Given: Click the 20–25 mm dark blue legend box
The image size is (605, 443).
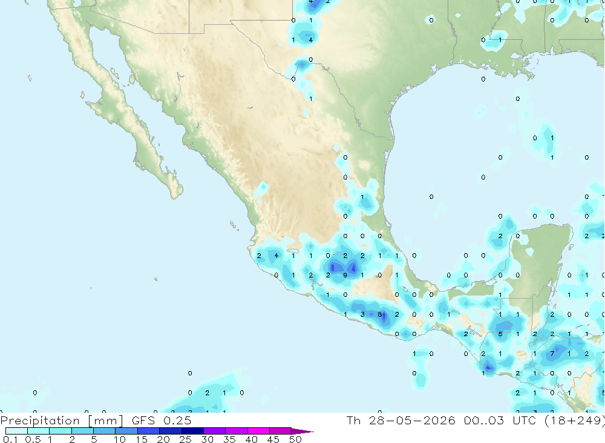Looking at the screenshot, I should point(171,431).
